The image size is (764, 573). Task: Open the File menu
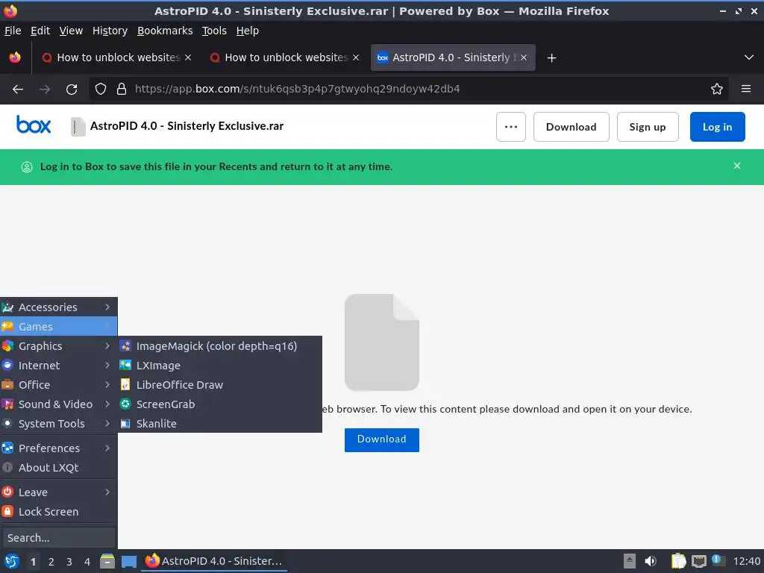tap(13, 31)
